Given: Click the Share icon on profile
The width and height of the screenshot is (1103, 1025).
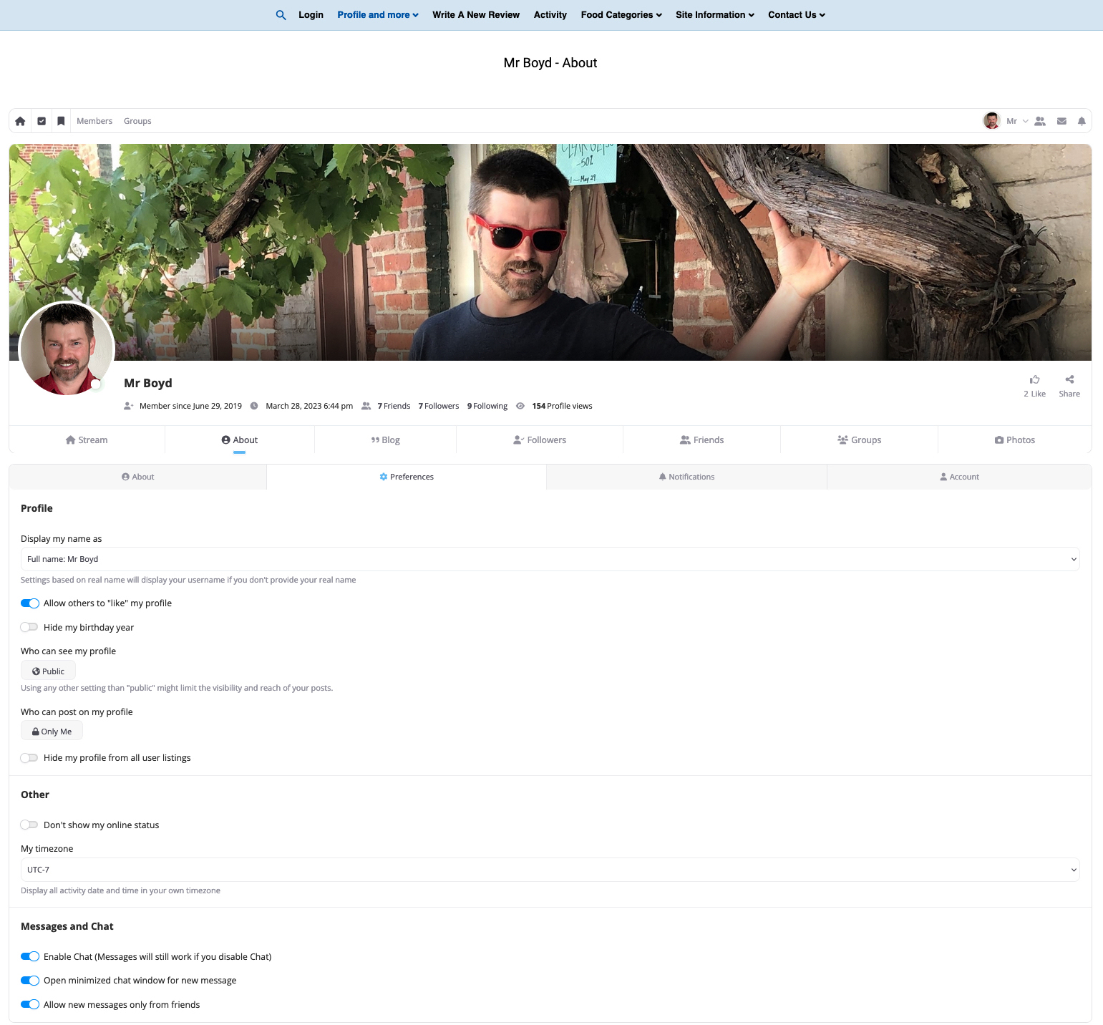Looking at the screenshot, I should 1069,380.
